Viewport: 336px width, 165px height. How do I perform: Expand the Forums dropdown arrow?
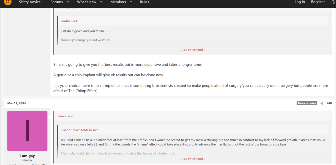pyautogui.click(x=68, y=2)
